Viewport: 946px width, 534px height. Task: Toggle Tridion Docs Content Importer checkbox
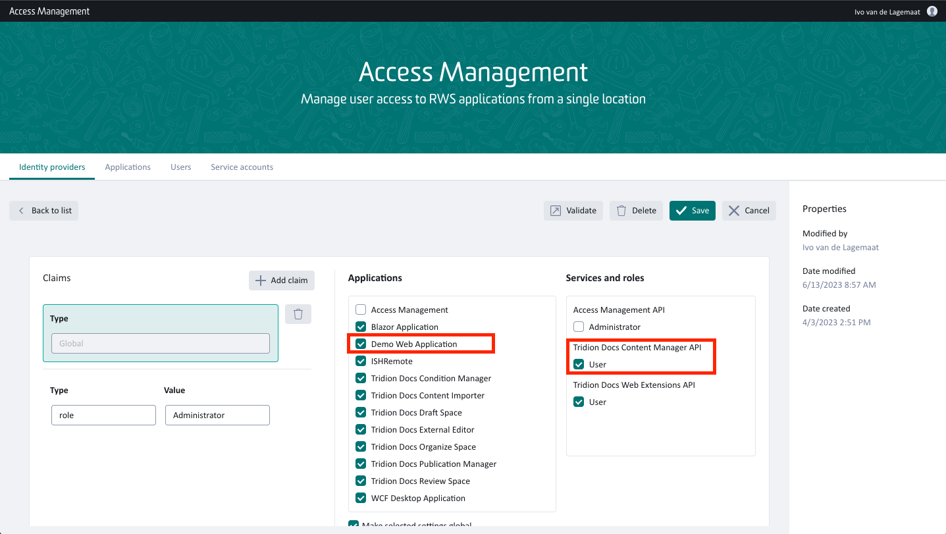pos(361,395)
